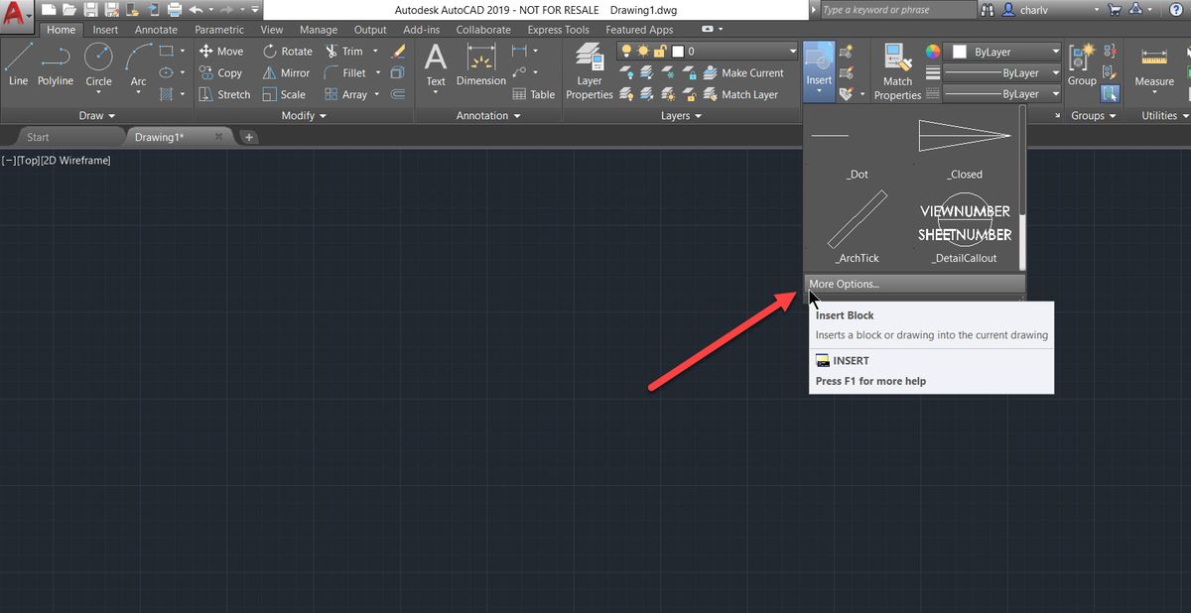Insert a Table

[534, 94]
